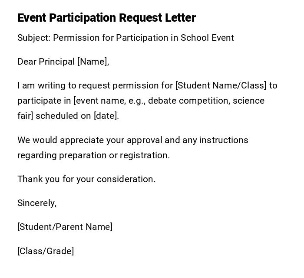Click the Thank you for your consideration line

pos(86,179)
